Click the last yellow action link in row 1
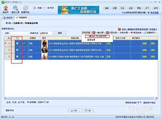162x119 pixels. point(153,44)
